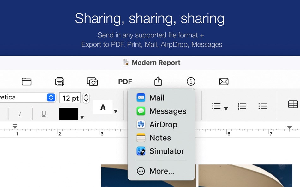Click the bullet list style icon
Viewport: 300px width, 187px height.
pos(216,106)
